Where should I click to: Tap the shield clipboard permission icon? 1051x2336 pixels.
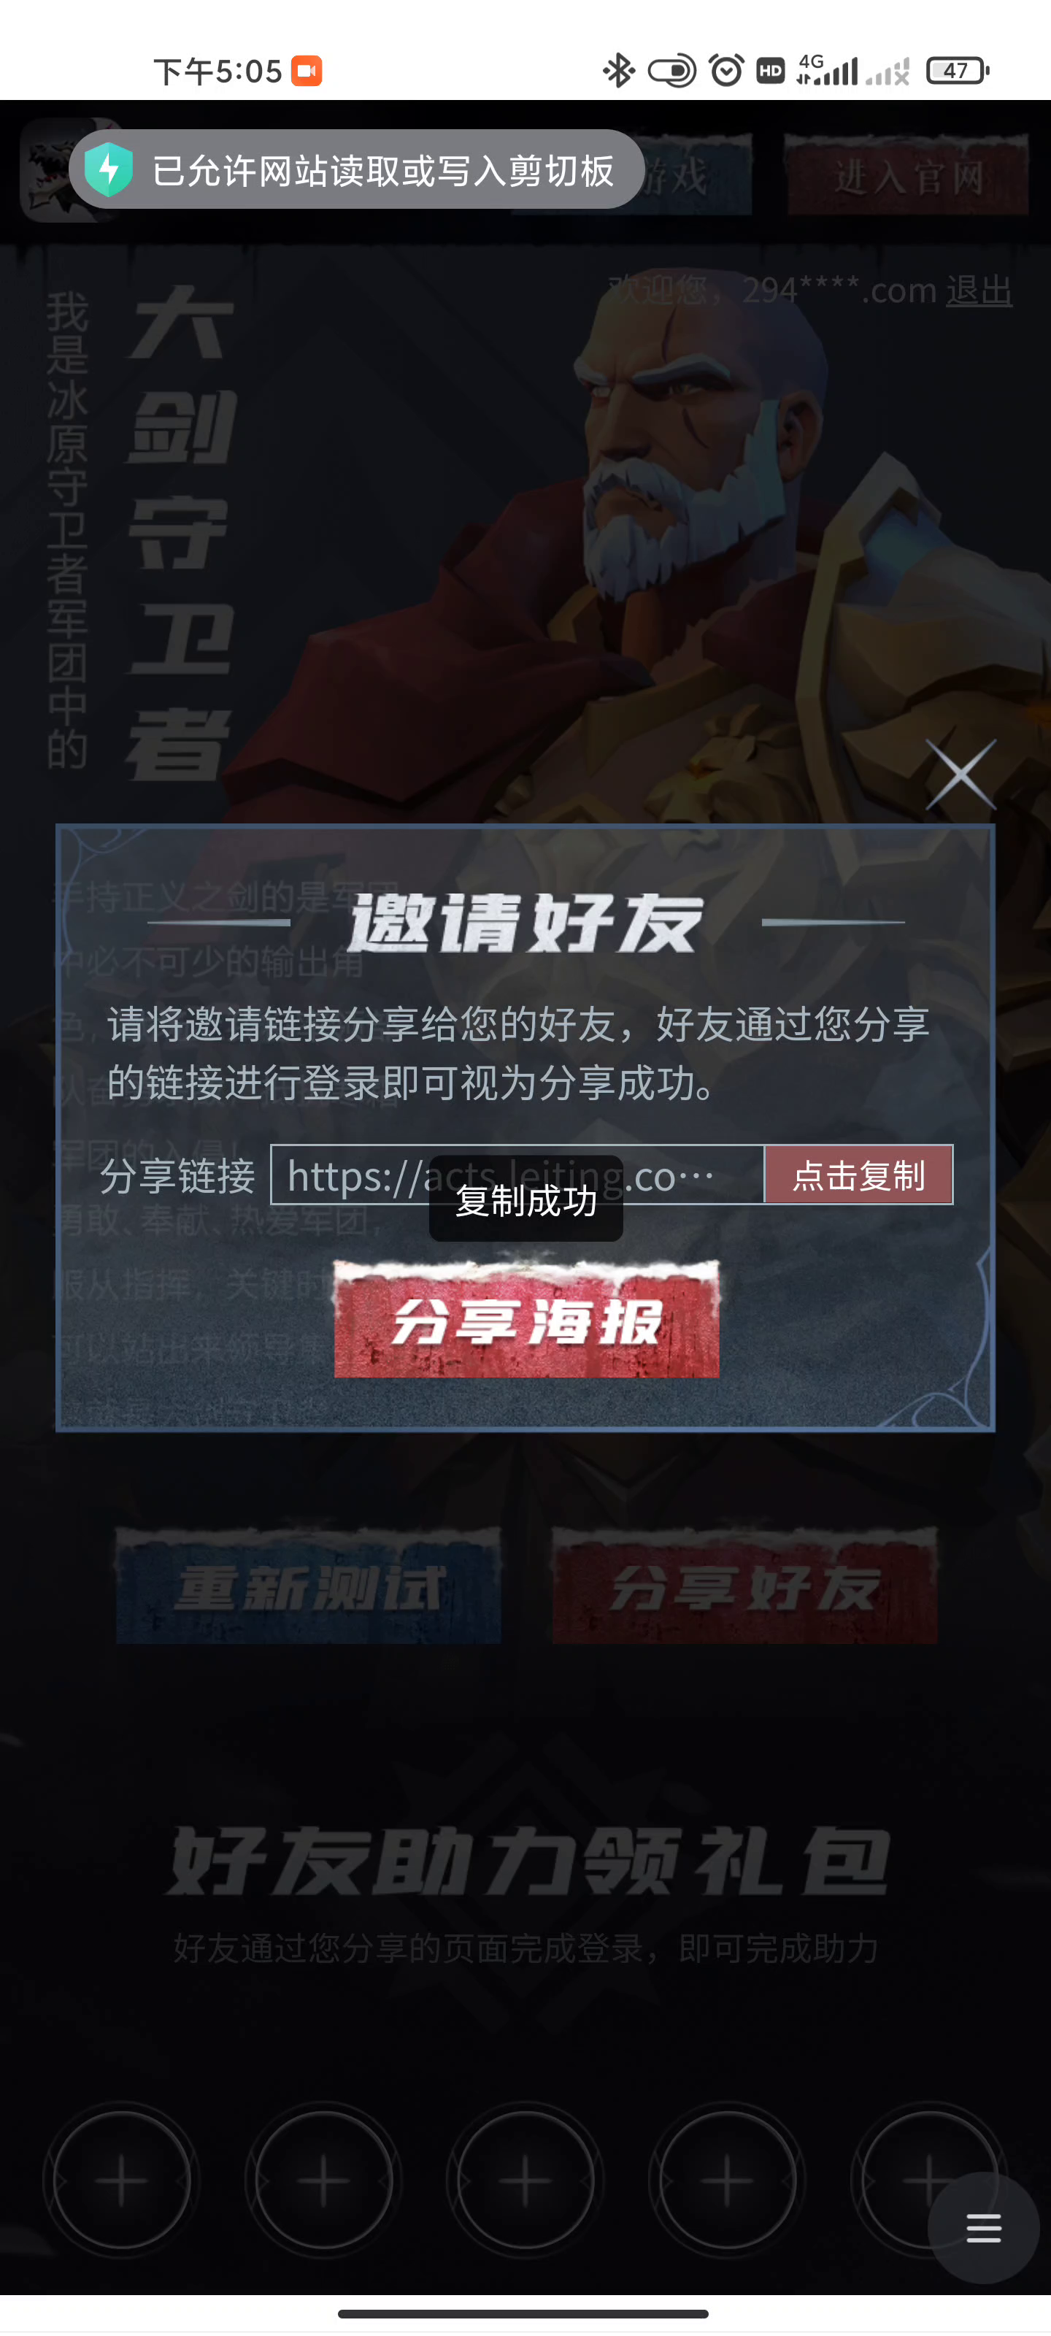click(x=109, y=169)
